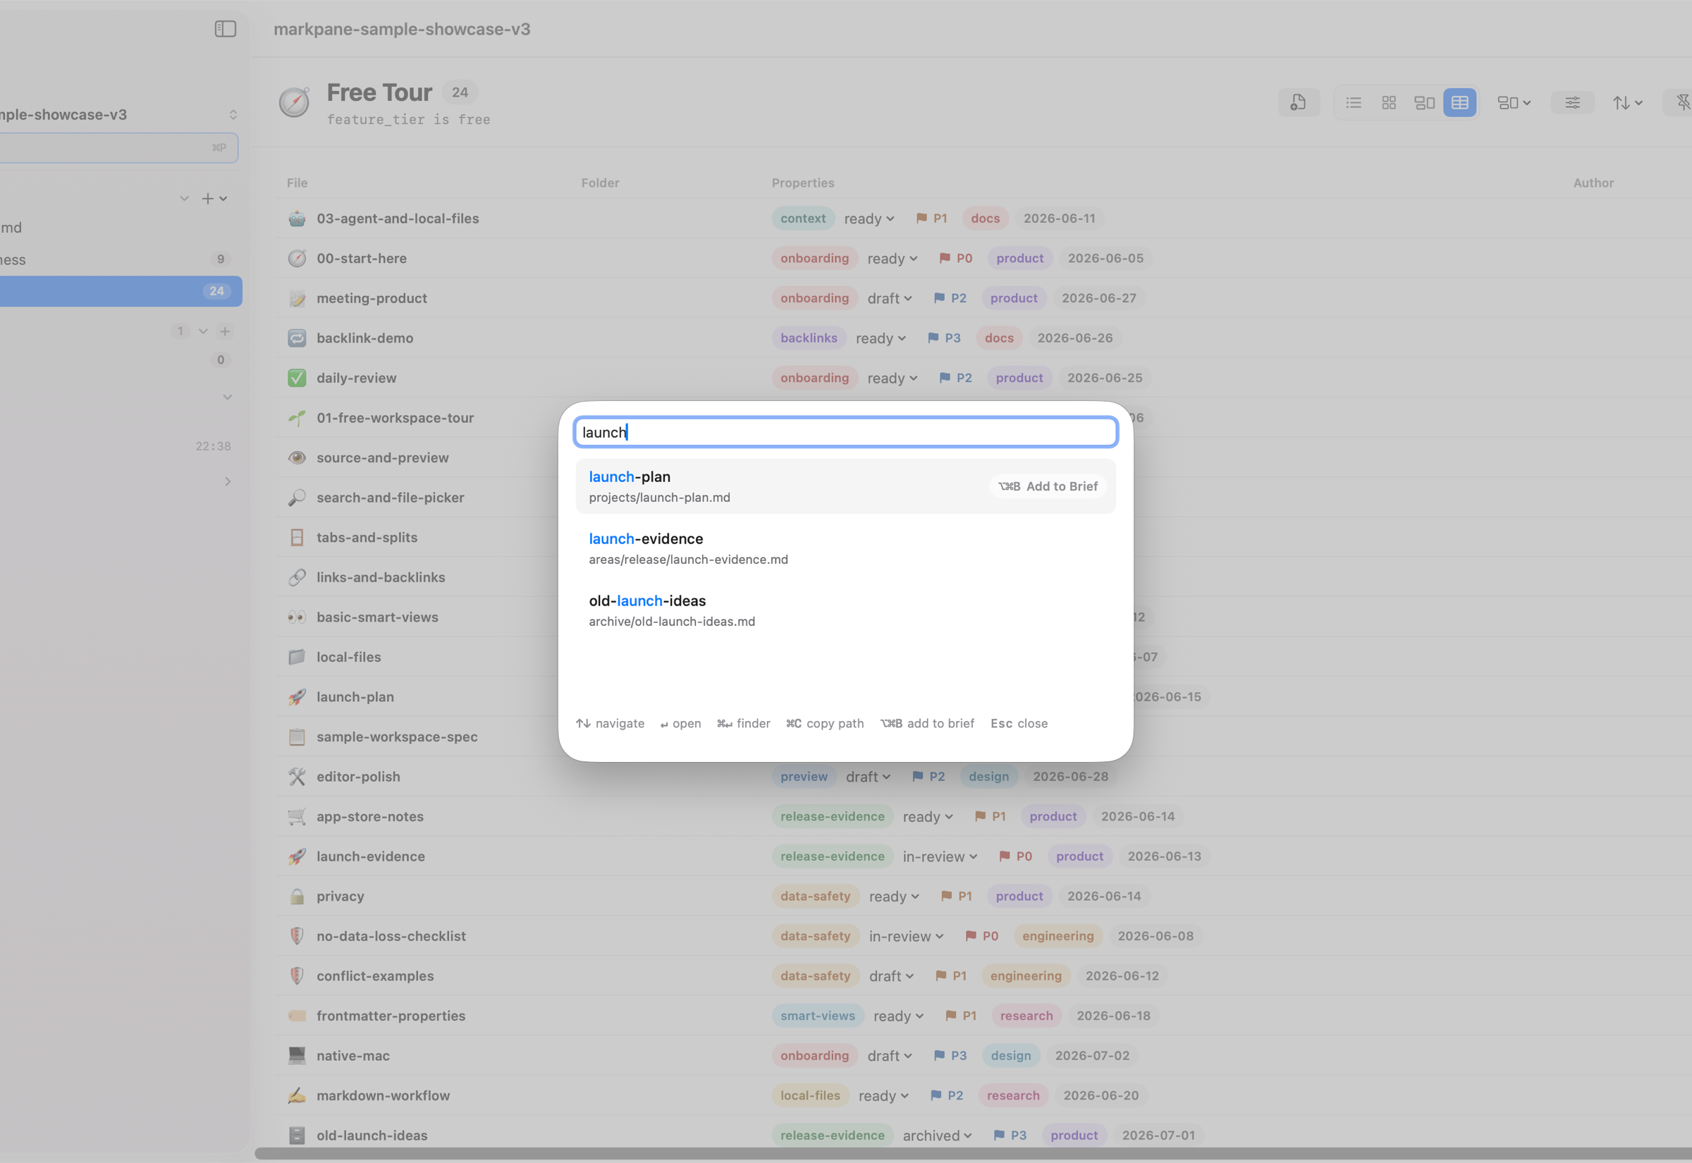The width and height of the screenshot is (1692, 1163).
Task: Select launch-plan result in quick open
Action: [x=846, y=487]
